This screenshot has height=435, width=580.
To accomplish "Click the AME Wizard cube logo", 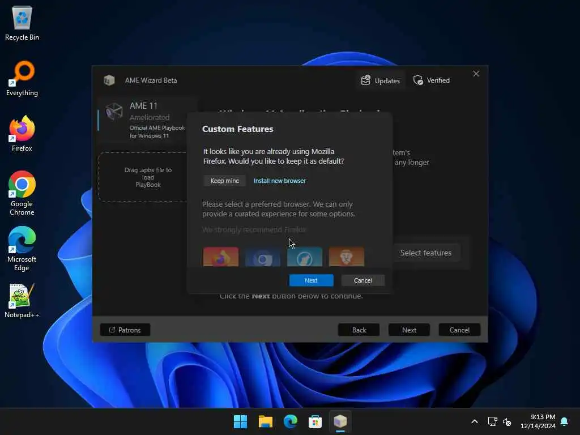I will pyautogui.click(x=109, y=80).
